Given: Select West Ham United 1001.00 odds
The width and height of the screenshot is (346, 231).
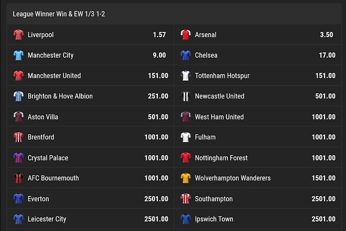Looking at the screenshot, I should 323,117.
